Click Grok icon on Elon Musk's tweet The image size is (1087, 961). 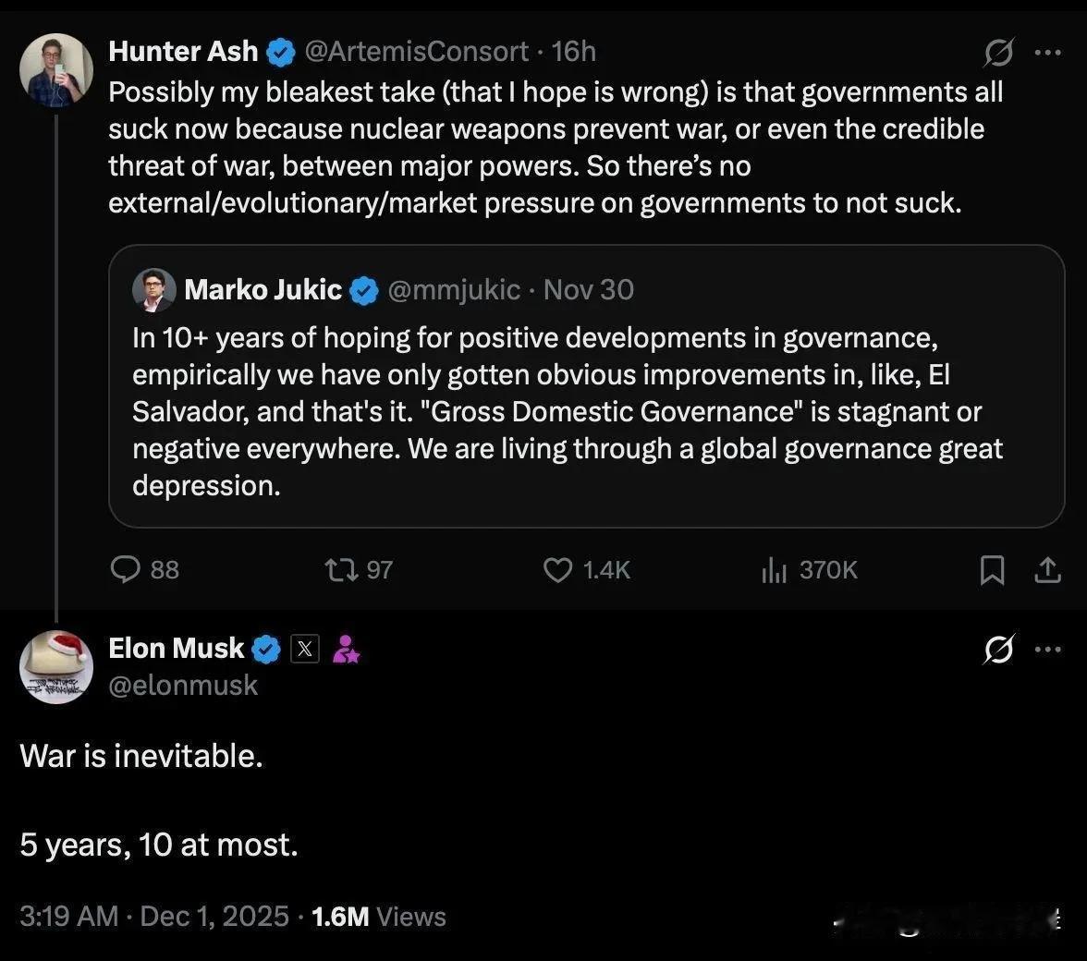(998, 649)
